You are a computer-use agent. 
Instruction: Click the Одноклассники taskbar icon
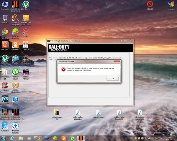point(64,138)
